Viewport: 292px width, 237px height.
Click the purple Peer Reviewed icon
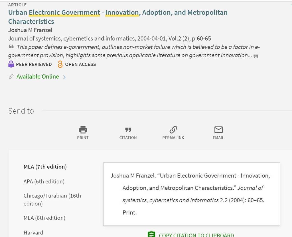[x=11, y=64]
